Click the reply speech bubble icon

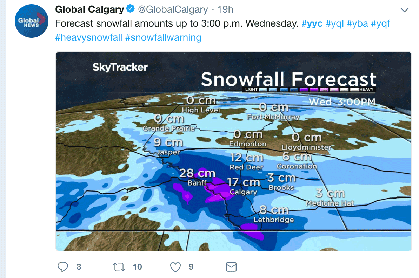[x=63, y=266]
